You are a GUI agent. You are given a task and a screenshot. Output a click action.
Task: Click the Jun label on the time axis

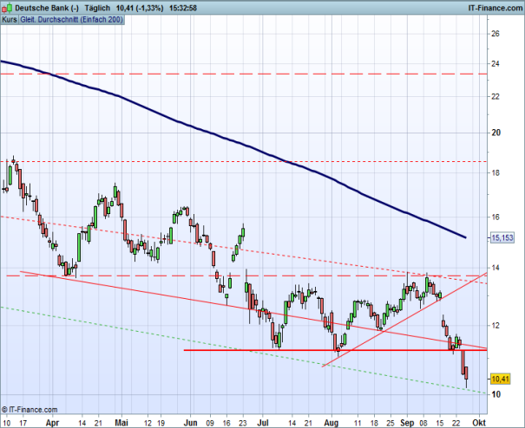click(190, 423)
